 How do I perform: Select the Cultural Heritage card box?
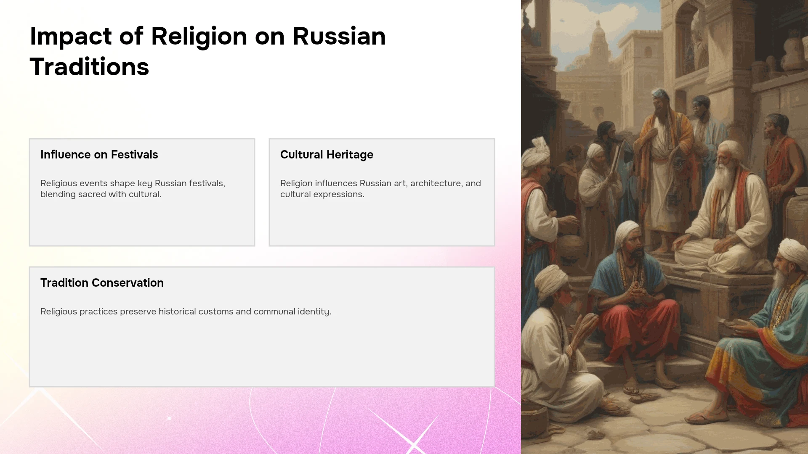point(382,192)
